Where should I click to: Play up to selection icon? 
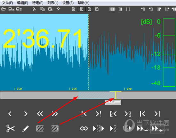pos(113,128)
